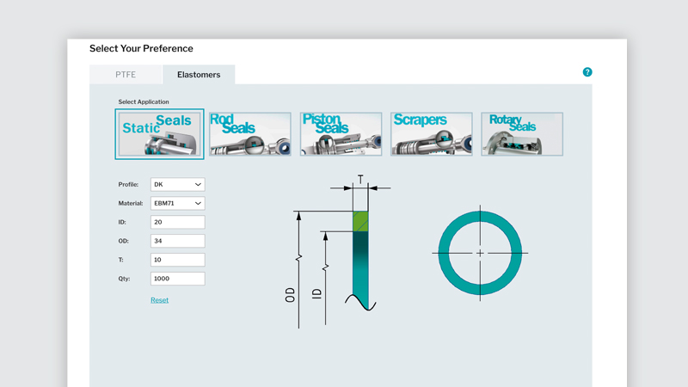688x387 pixels.
Task: Select the Qty input field
Action: pos(177,279)
